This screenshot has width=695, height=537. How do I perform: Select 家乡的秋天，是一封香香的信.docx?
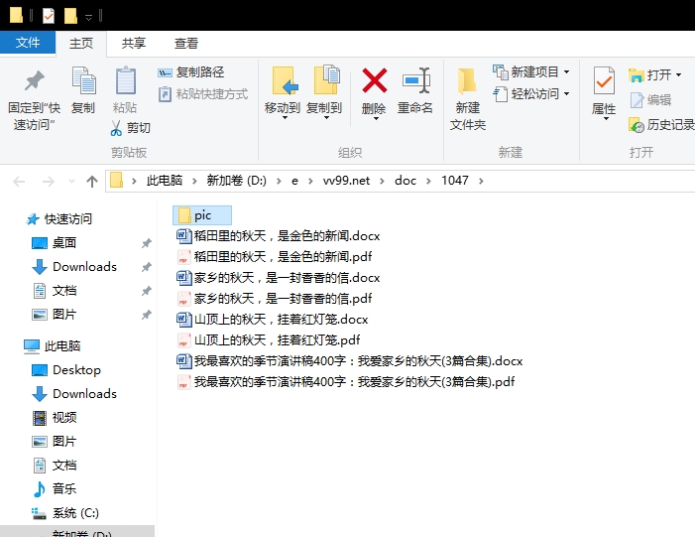[x=279, y=278]
